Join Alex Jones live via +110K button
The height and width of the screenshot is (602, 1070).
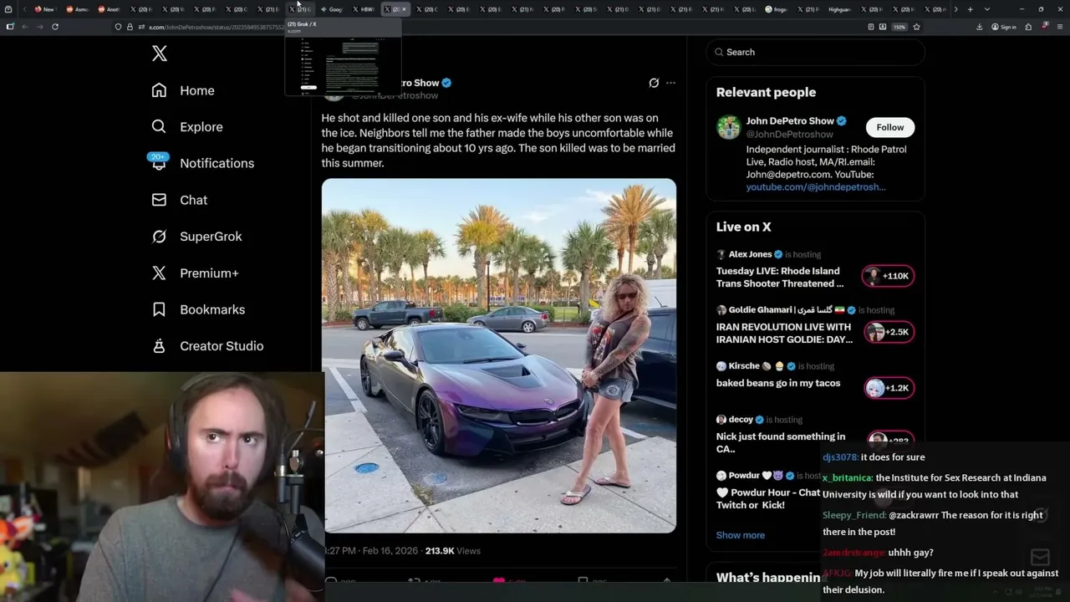click(x=888, y=276)
